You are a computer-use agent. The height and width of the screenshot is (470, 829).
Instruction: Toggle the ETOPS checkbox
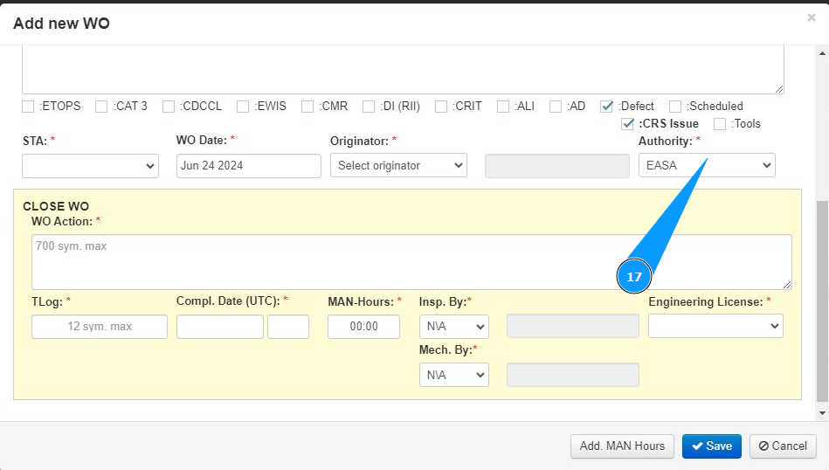tap(29, 107)
